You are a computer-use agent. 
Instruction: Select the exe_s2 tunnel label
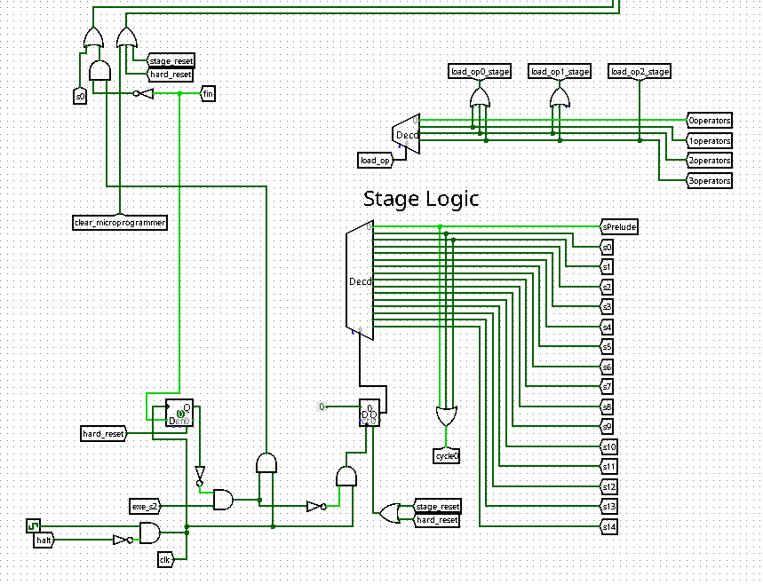click(x=146, y=506)
